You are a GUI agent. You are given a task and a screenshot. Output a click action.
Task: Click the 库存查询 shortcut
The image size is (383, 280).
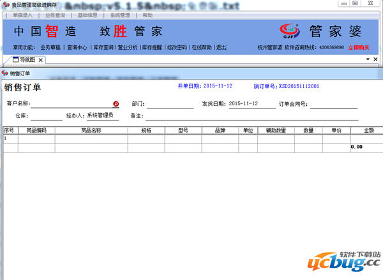click(x=103, y=47)
